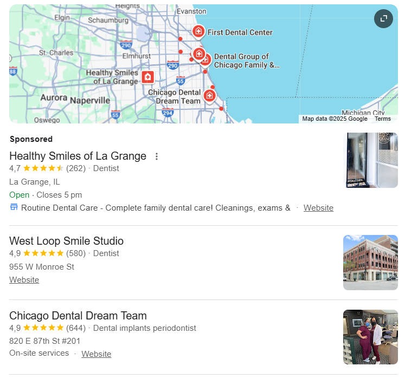This screenshot has height=379, width=405.
Task: Click the (580) review count
Action: tap(76, 253)
